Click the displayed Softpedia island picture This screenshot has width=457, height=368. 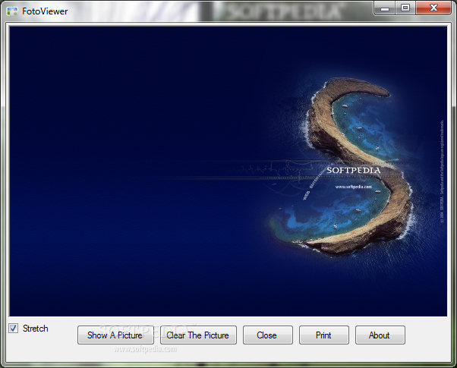(x=228, y=171)
